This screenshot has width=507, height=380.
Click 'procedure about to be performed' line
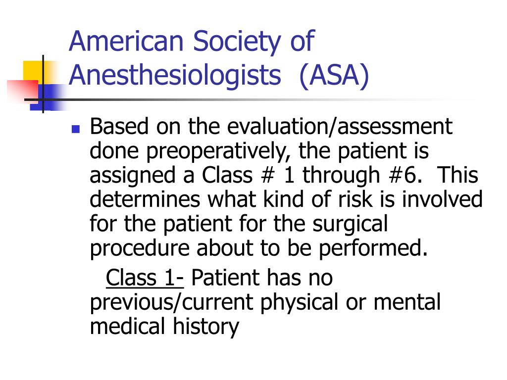(258, 248)
